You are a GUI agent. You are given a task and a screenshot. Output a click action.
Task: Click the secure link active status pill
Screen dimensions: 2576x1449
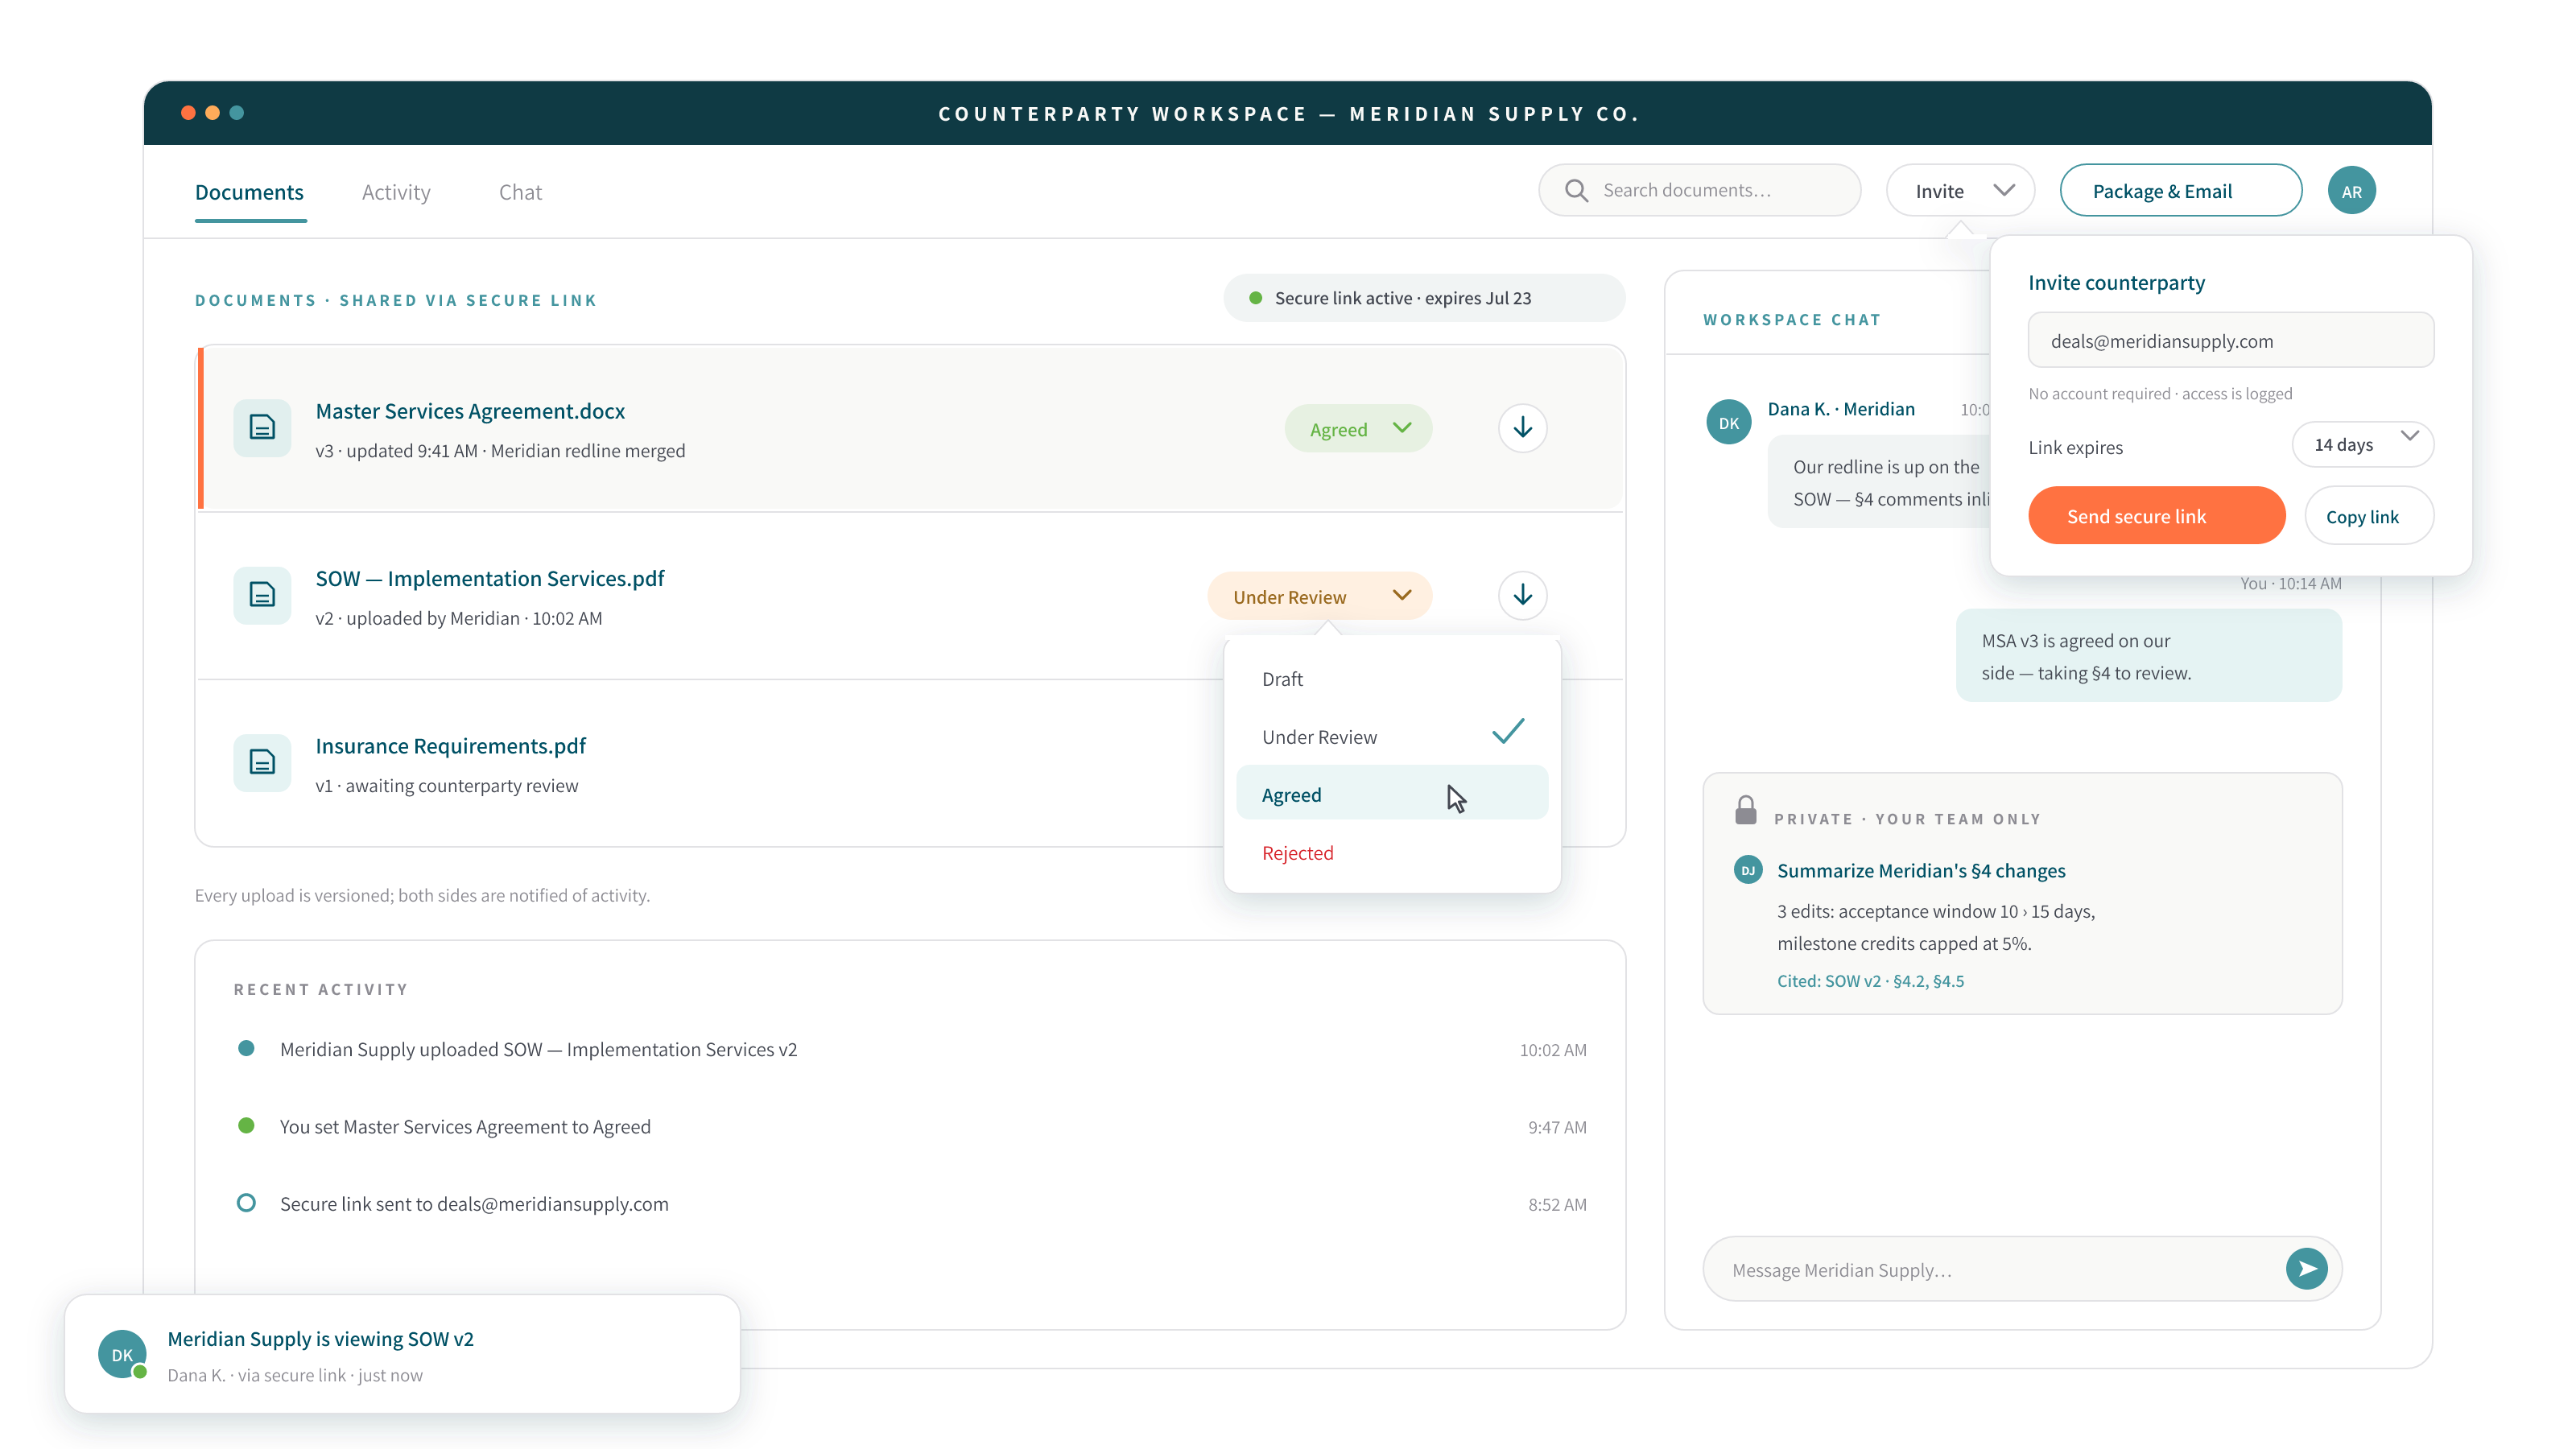1424,298
